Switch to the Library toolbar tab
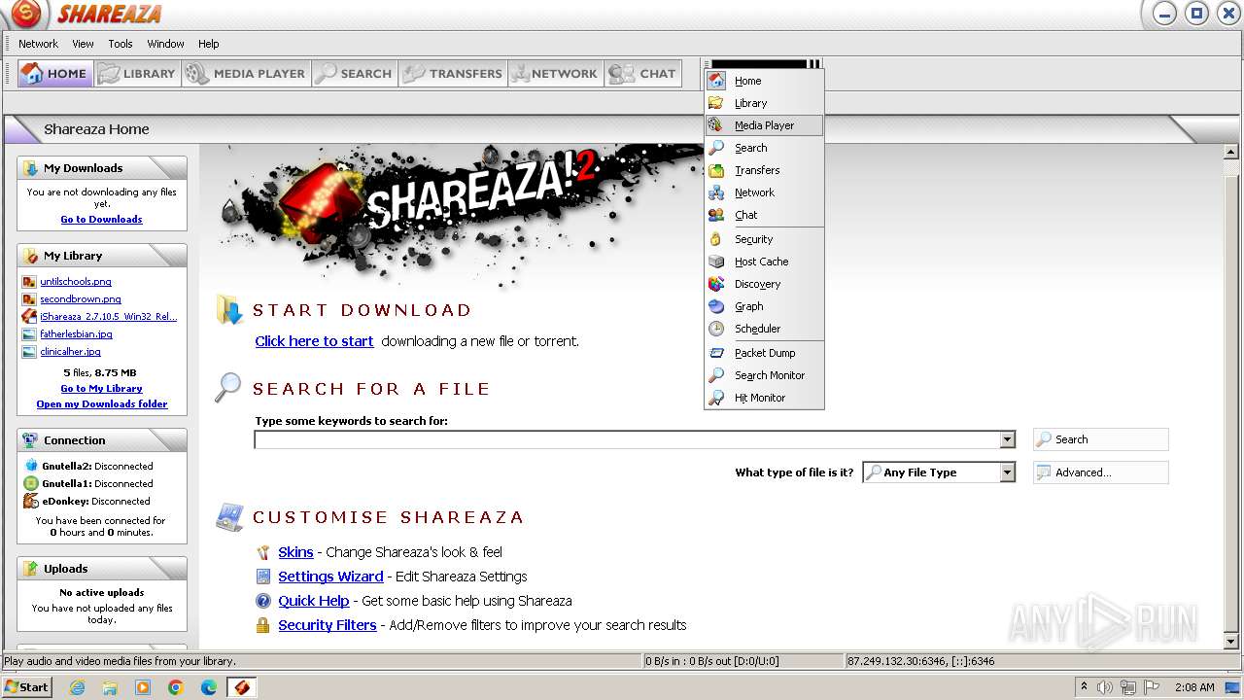The width and height of the screenshot is (1244, 700). coord(137,74)
